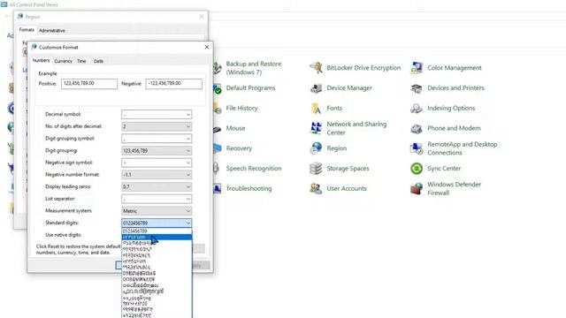566x318 pixels.
Task: Open the BitLocker Drive Encryption icon
Action: (x=317, y=68)
